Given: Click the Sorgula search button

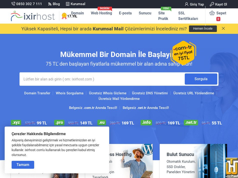Looking at the screenshot, I should point(201,79).
